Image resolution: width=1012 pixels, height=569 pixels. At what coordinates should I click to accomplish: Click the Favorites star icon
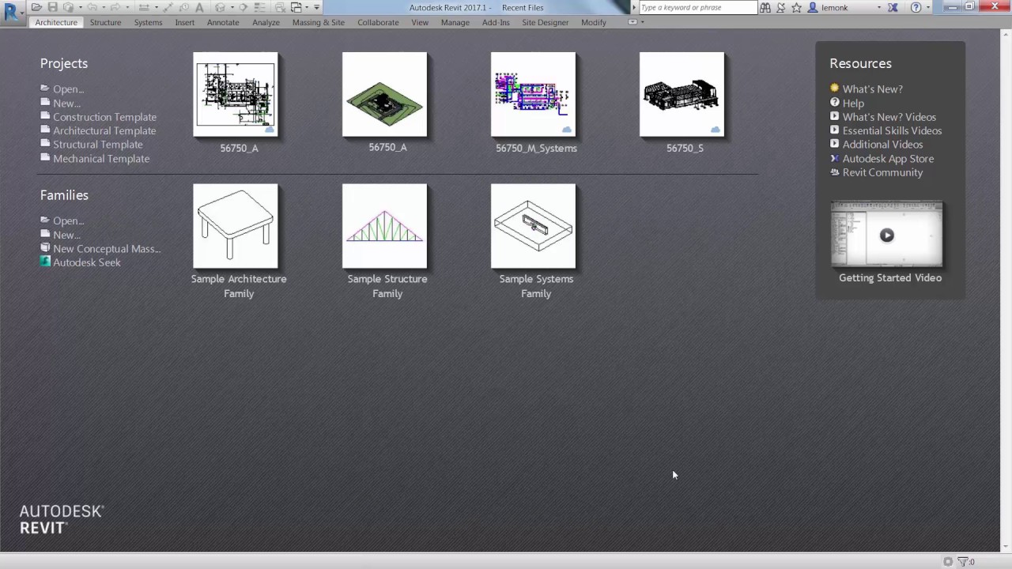point(796,7)
